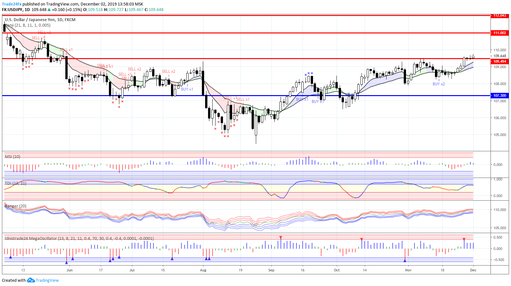Click the H:109.727 high value
Image resolution: width=511 pixels, height=286 pixels.
[114, 10]
